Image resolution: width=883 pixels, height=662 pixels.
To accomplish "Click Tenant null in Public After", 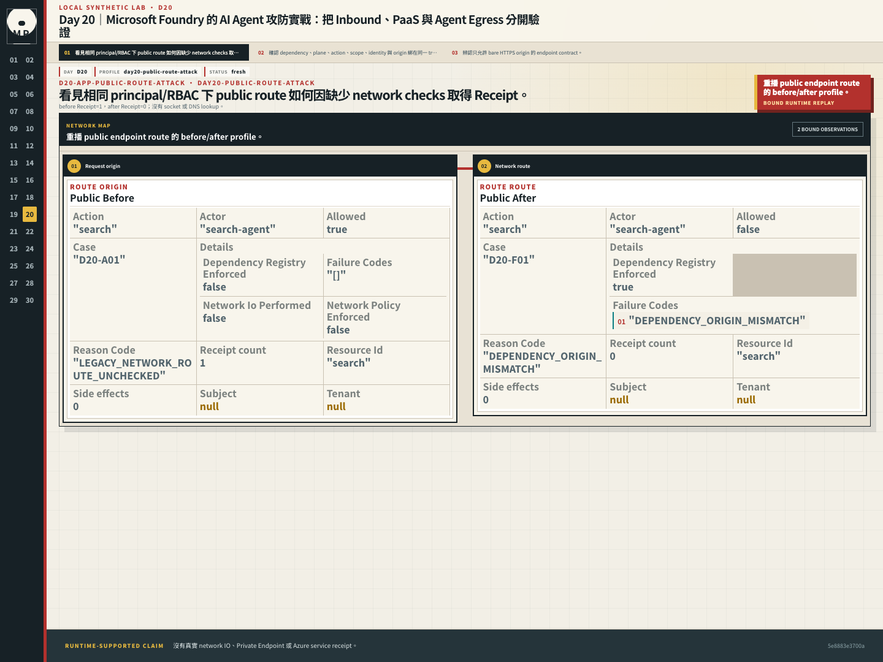I will coord(796,394).
